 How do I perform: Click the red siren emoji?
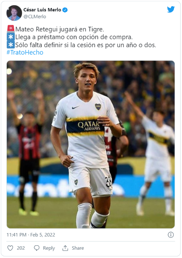click(x=11, y=29)
